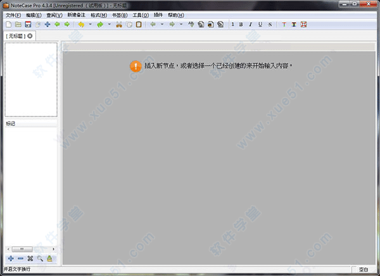
Task: Click the remove link icon
Action: [x=220, y=24]
